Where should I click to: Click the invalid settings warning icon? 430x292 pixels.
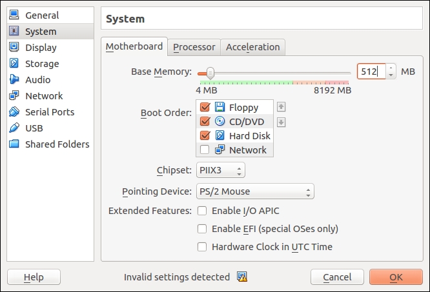click(x=242, y=277)
